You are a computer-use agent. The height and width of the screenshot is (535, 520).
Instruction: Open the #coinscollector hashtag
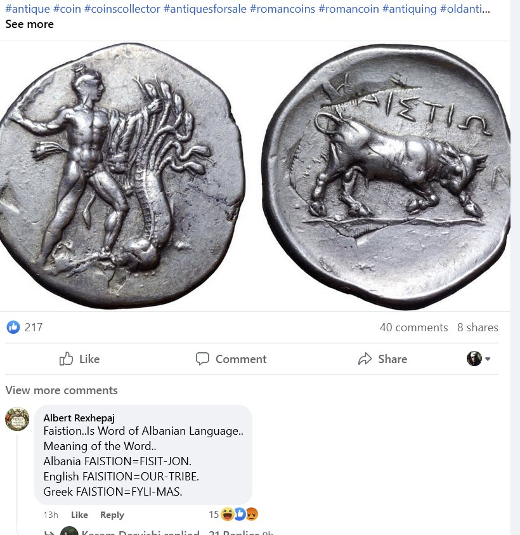122,8
